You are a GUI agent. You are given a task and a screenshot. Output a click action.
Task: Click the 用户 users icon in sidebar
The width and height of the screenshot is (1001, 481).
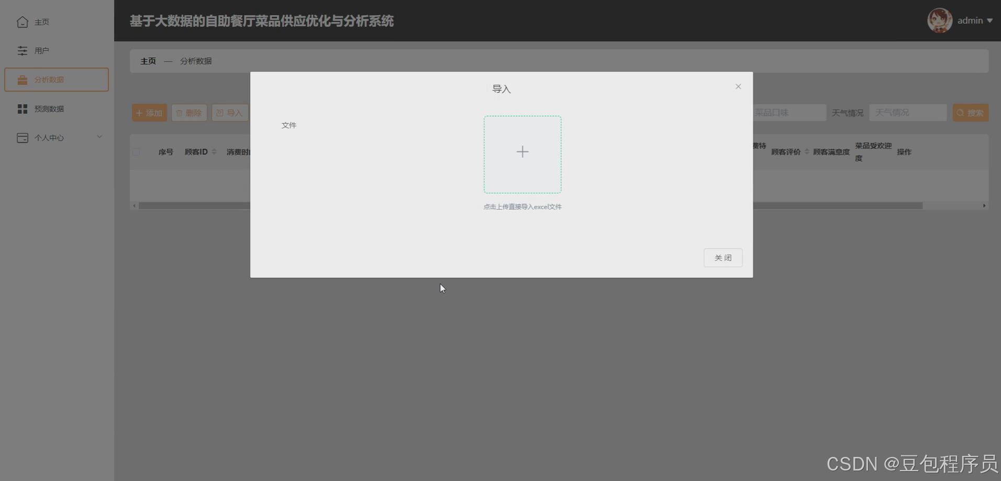point(22,50)
